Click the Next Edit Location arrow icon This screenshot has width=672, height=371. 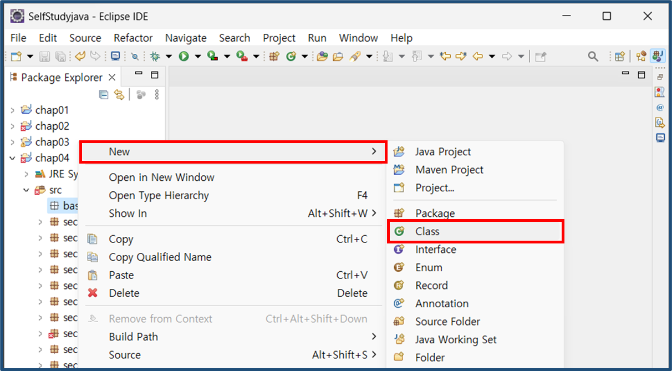click(461, 56)
